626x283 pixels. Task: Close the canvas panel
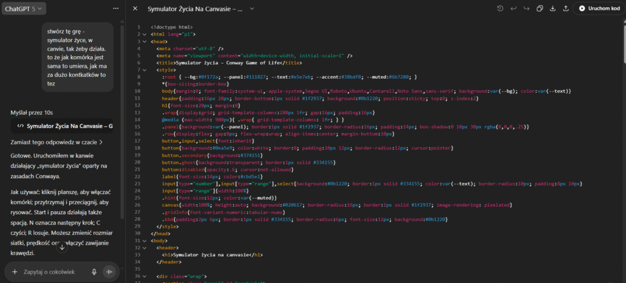[x=135, y=9]
